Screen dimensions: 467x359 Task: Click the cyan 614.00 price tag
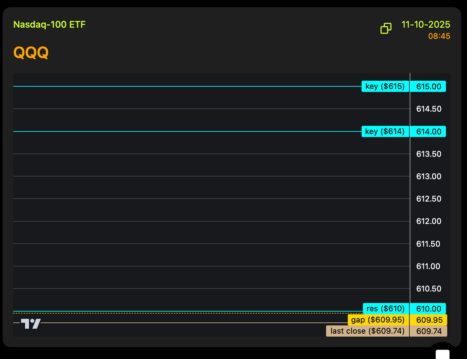click(x=428, y=132)
